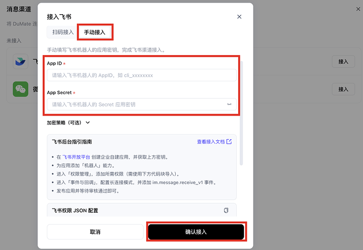The width and height of the screenshot is (363, 250).
Task: Click the 接入飞书 dialog title
Action: [x=59, y=17]
